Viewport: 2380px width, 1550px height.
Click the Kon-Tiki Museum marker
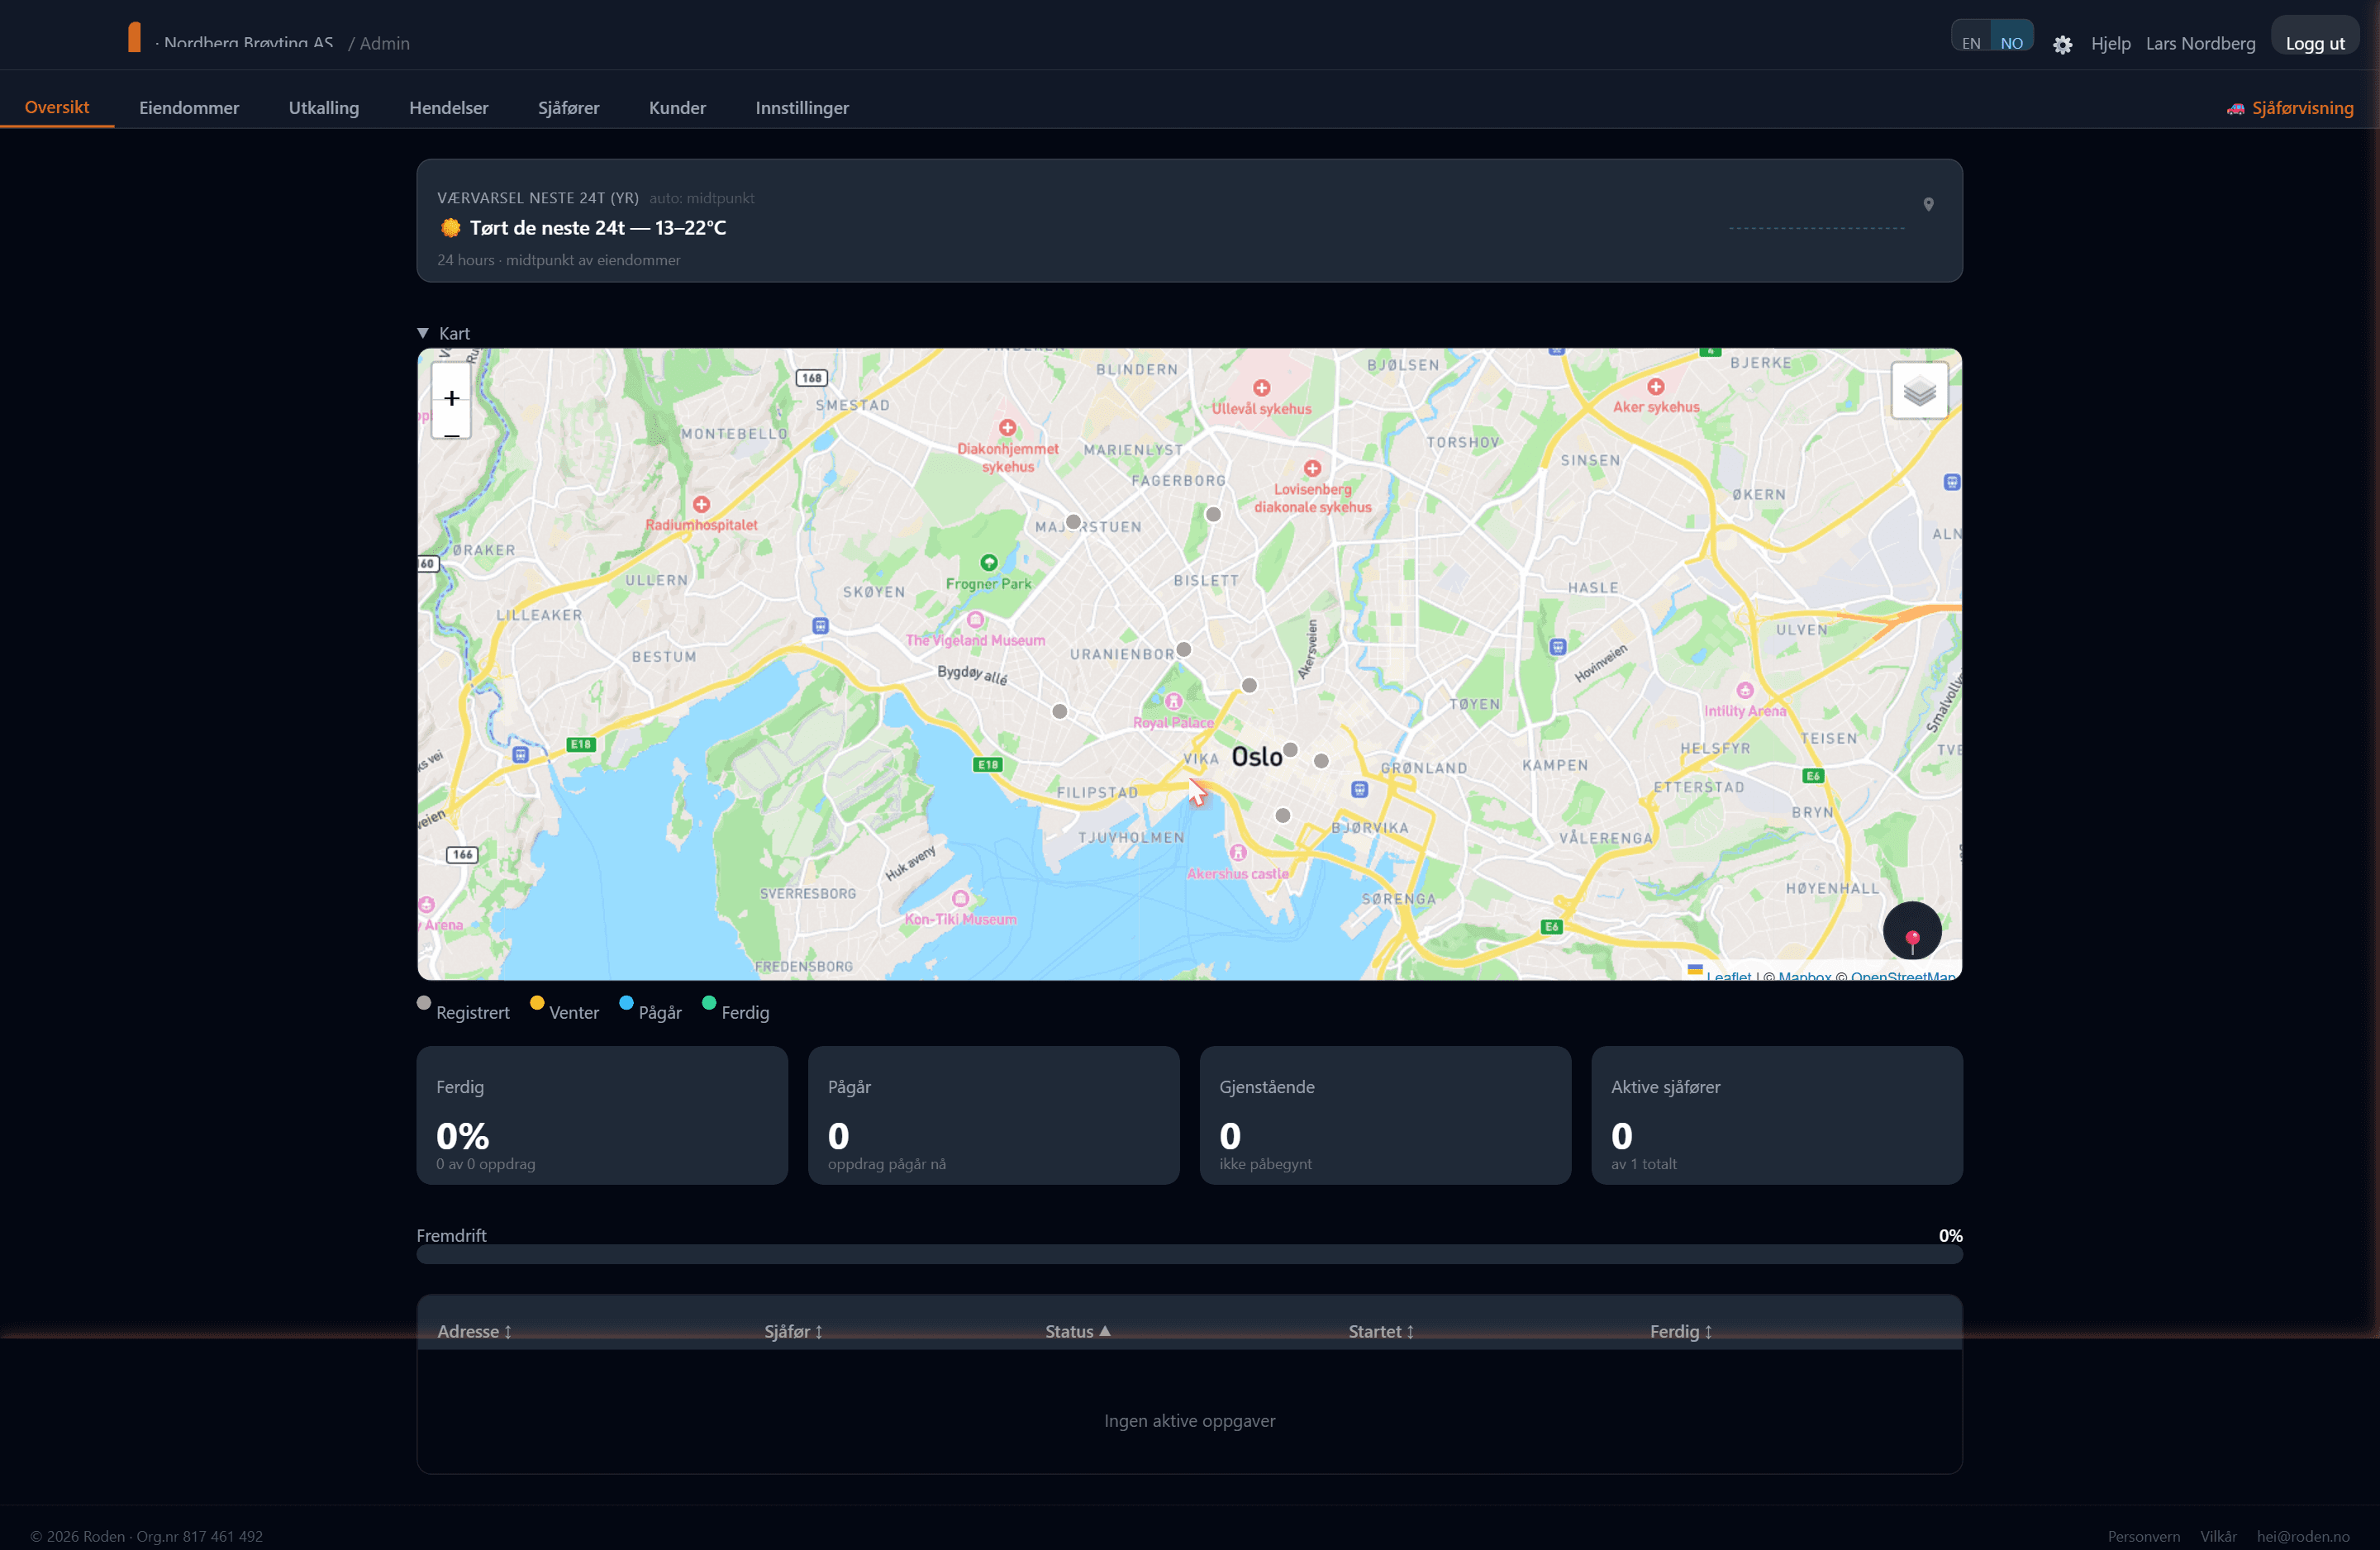(961, 898)
